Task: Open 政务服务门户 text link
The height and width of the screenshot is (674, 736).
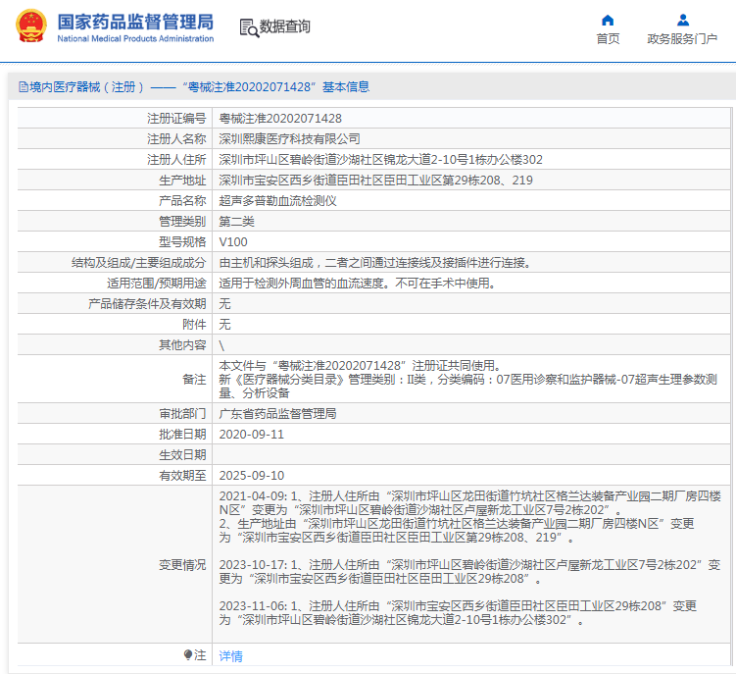Action: 682,39
